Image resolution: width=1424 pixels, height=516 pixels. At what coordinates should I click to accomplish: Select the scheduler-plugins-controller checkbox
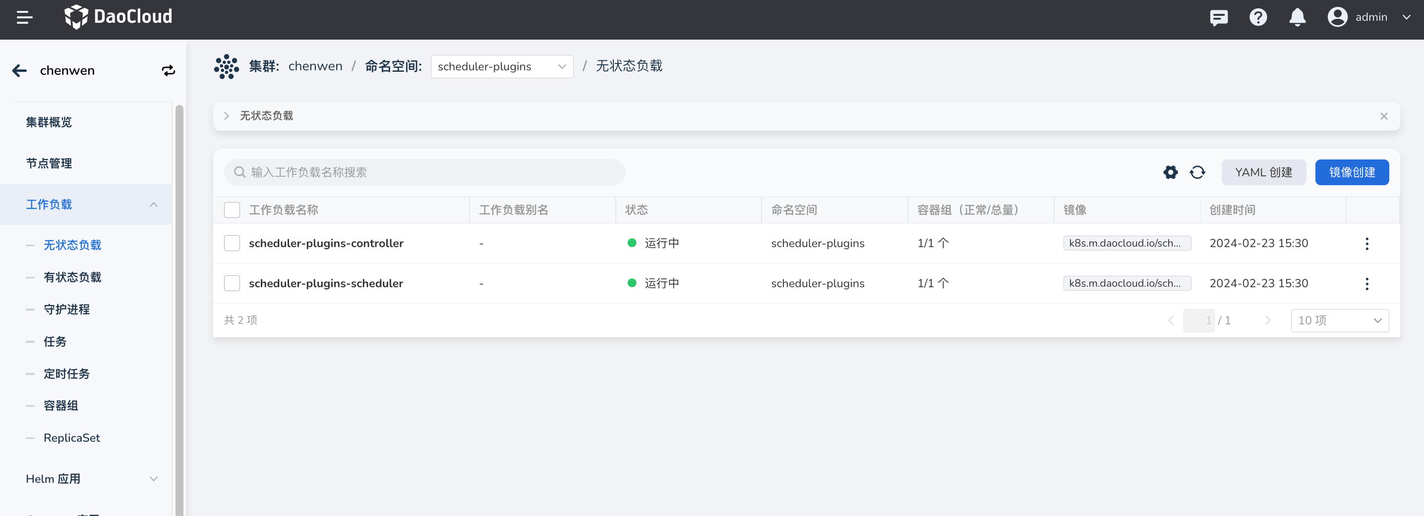(232, 243)
